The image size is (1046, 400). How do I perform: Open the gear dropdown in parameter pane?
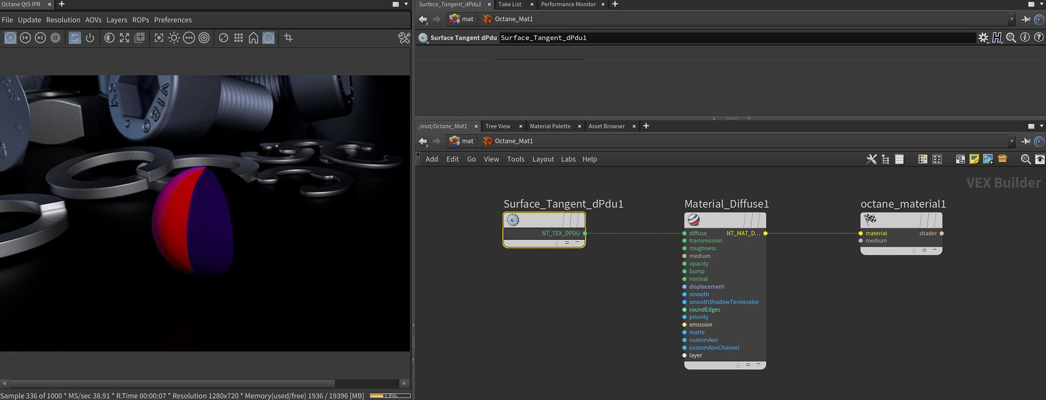[983, 38]
